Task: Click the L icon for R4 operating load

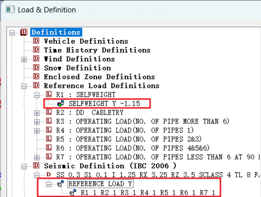Action: (x=49, y=130)
